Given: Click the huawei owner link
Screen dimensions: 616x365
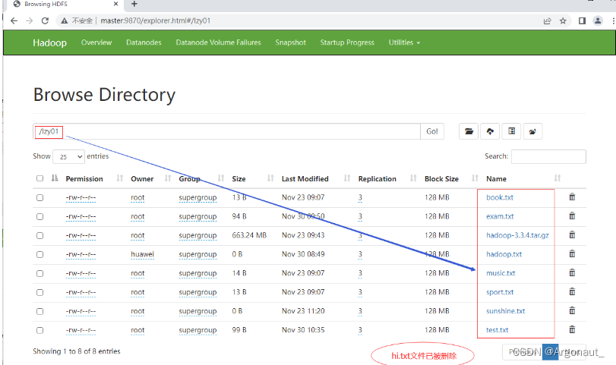Looking at the screenshot, I should pos(142,254).
